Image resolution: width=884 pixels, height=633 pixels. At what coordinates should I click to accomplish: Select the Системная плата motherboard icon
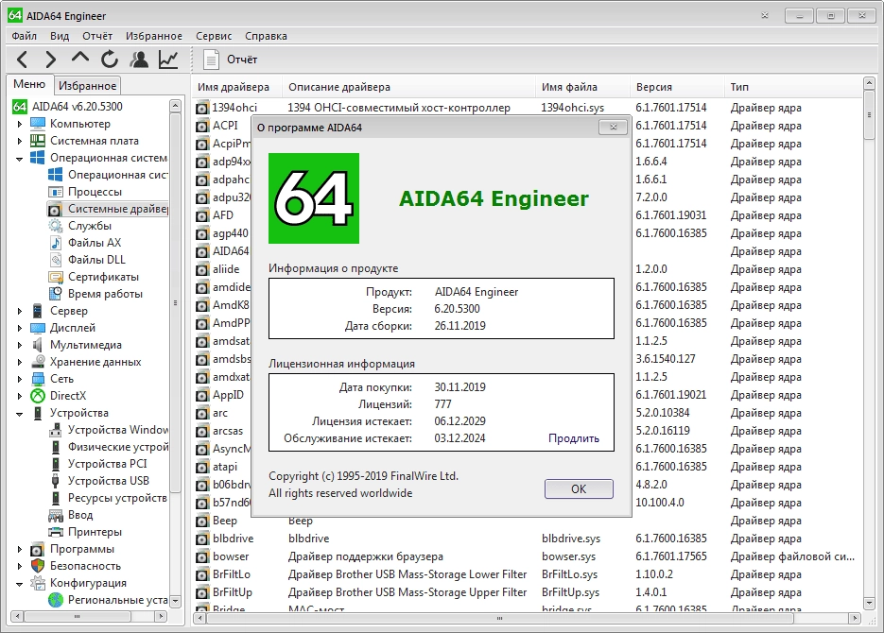point(38,140)
